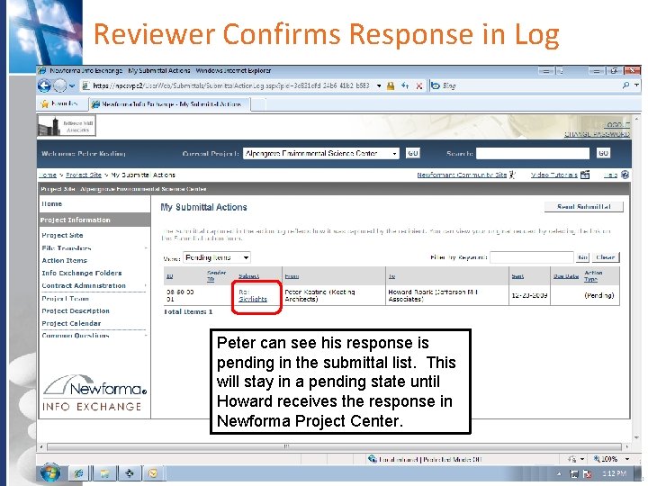
Task: Sort table by From column header
Action: tap(292, 276)
